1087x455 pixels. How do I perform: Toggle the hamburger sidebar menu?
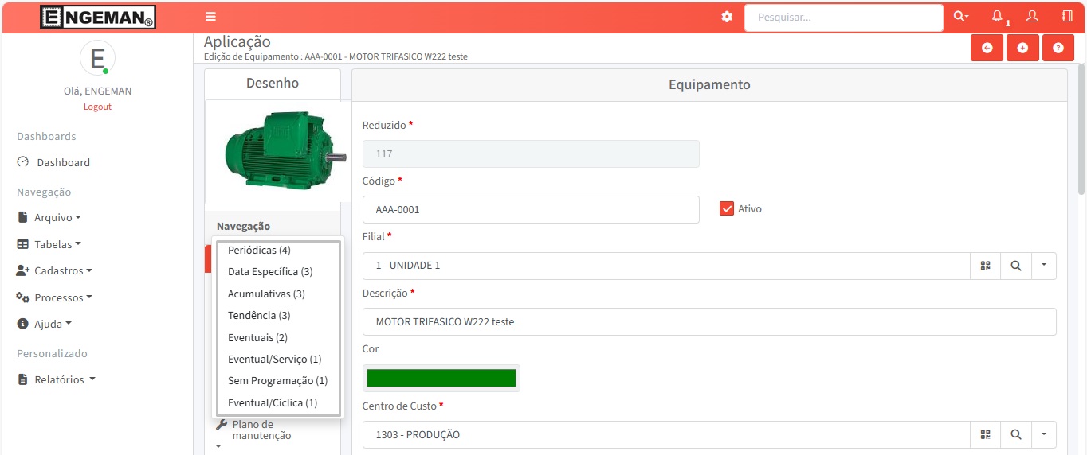tap(210, 17)
